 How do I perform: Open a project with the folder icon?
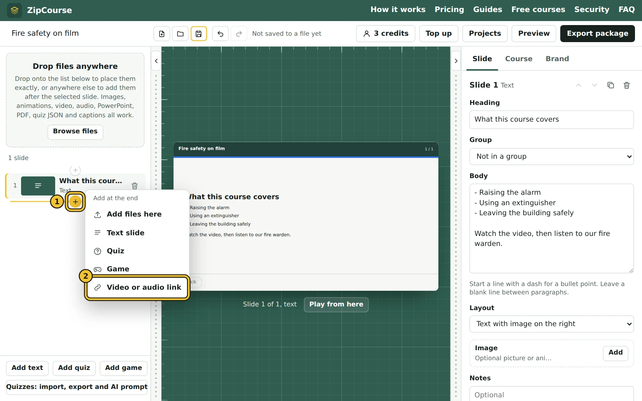(180, 34)
